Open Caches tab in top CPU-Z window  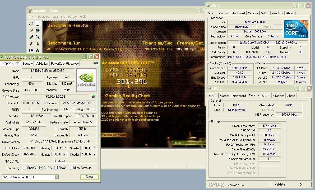point(224,13)
